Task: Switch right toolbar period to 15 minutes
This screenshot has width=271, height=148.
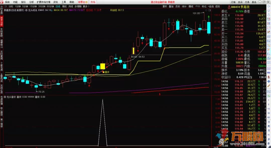Action: [x=268, y=109]
